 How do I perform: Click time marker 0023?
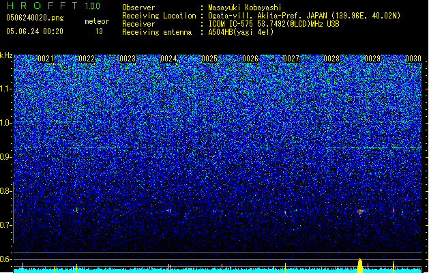coord(128,59)
